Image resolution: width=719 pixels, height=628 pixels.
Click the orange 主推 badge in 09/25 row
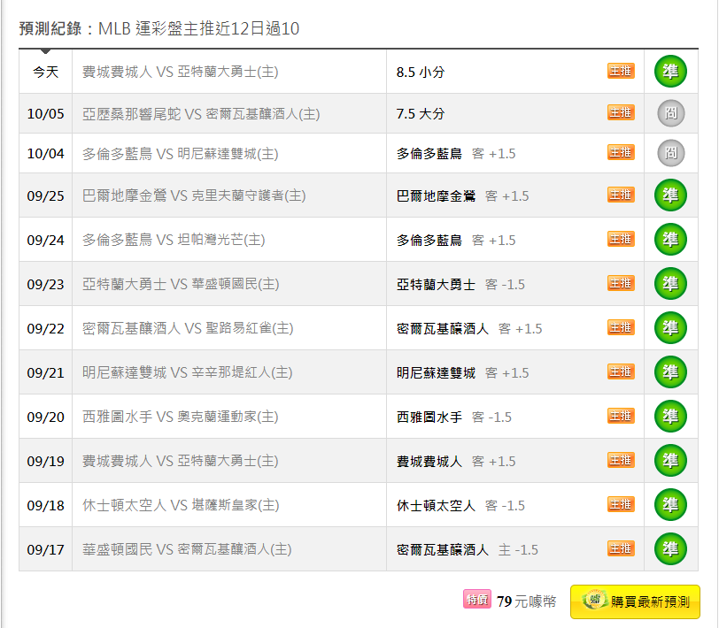tap(621, 195)
